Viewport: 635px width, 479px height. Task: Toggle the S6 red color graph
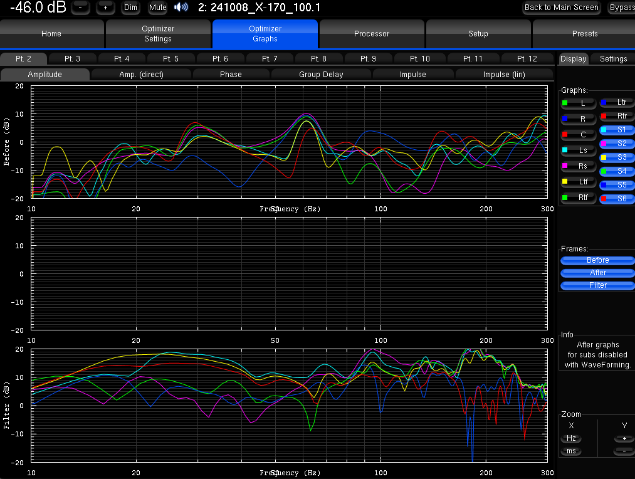[617, 199]
